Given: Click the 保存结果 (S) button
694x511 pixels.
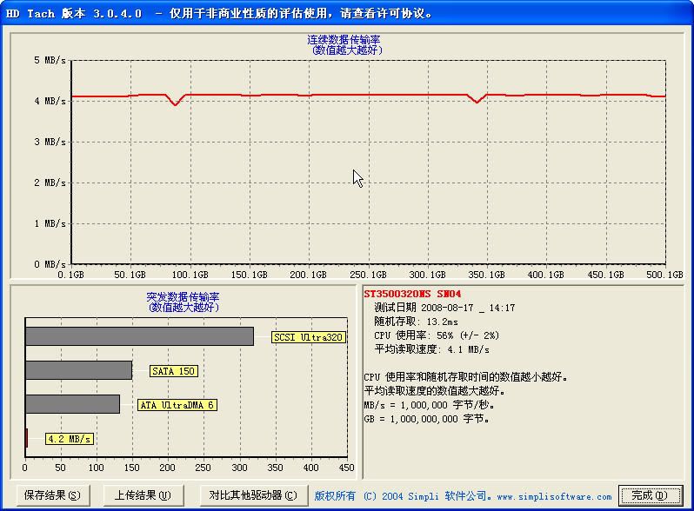Looking at the screenshot, I should click(x=52, y=495).
